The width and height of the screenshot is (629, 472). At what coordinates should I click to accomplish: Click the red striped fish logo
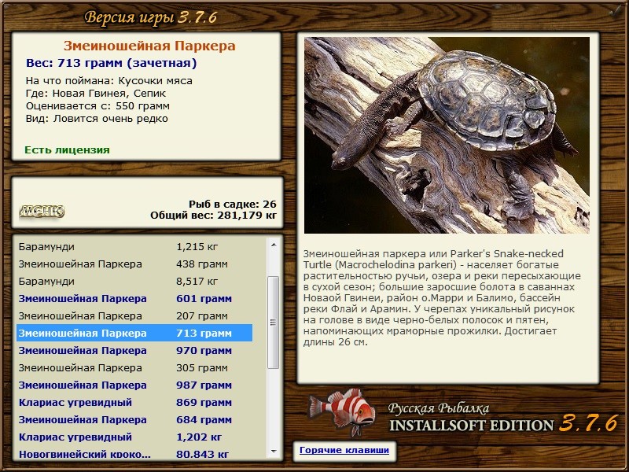coord(342,411)
